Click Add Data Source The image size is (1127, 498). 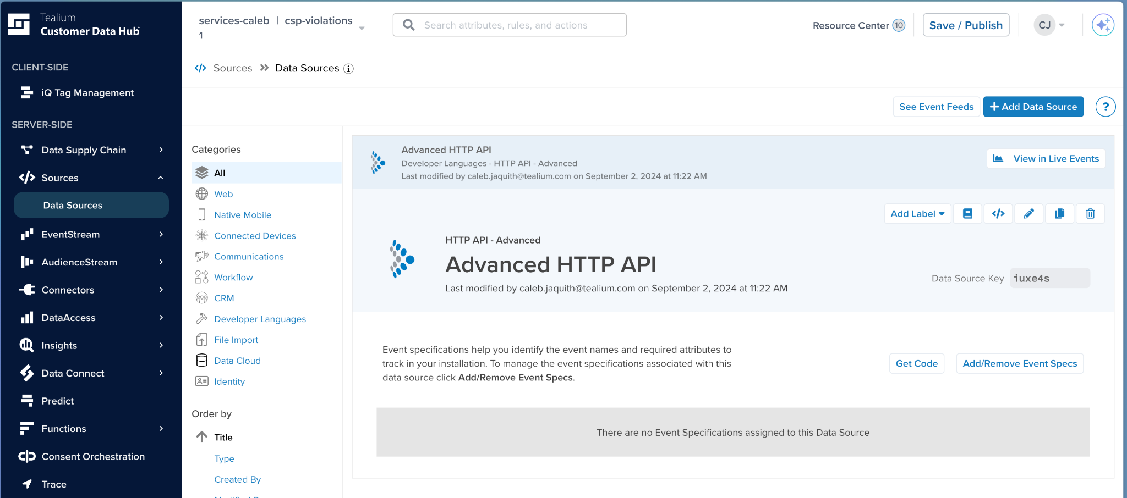click(x=1033, y=107)
